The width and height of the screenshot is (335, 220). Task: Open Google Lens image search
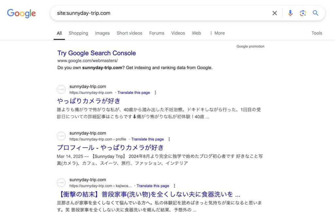point(303,13)
